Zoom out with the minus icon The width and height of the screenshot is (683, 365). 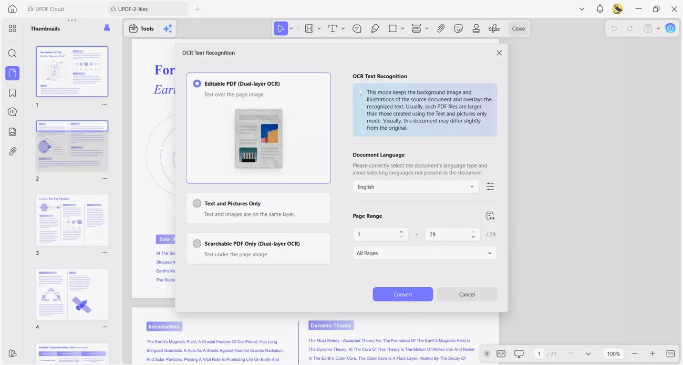point(635,353)
